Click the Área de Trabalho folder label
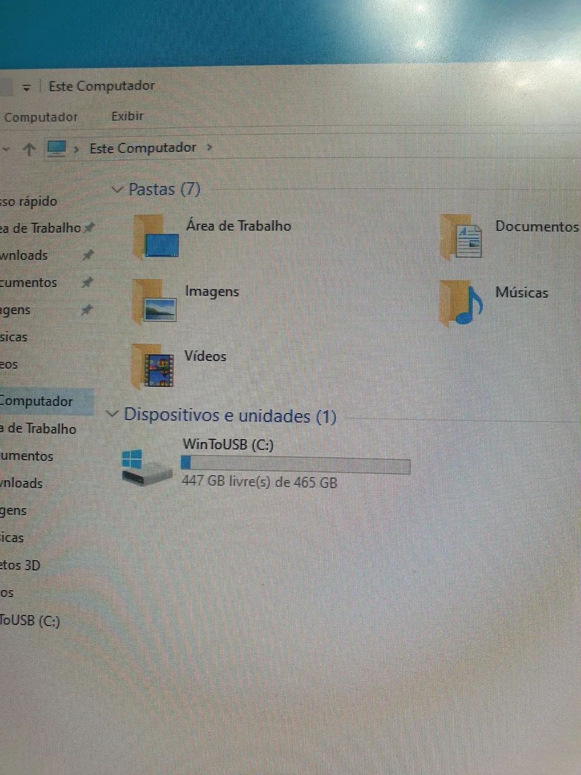This screenshot has height=775, width=581. click(x=238, y=226)
